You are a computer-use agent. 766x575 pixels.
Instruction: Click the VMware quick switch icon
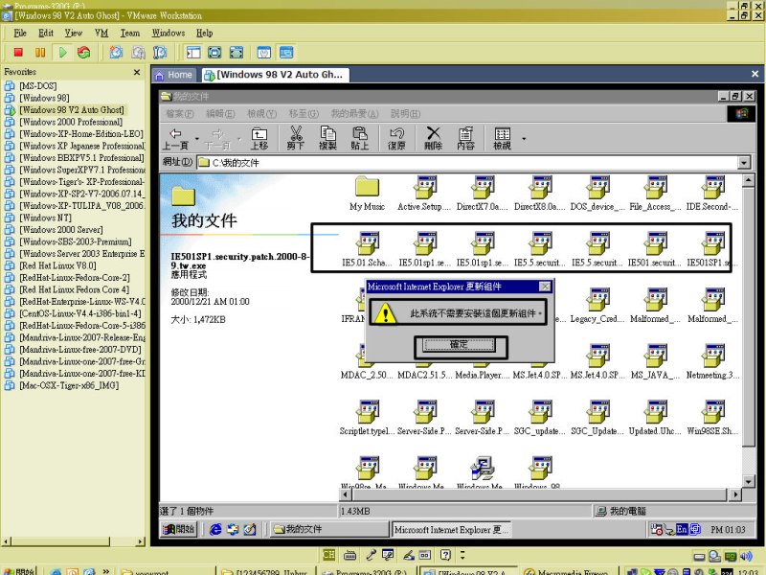pyautogui.click(x=237, y=53)
